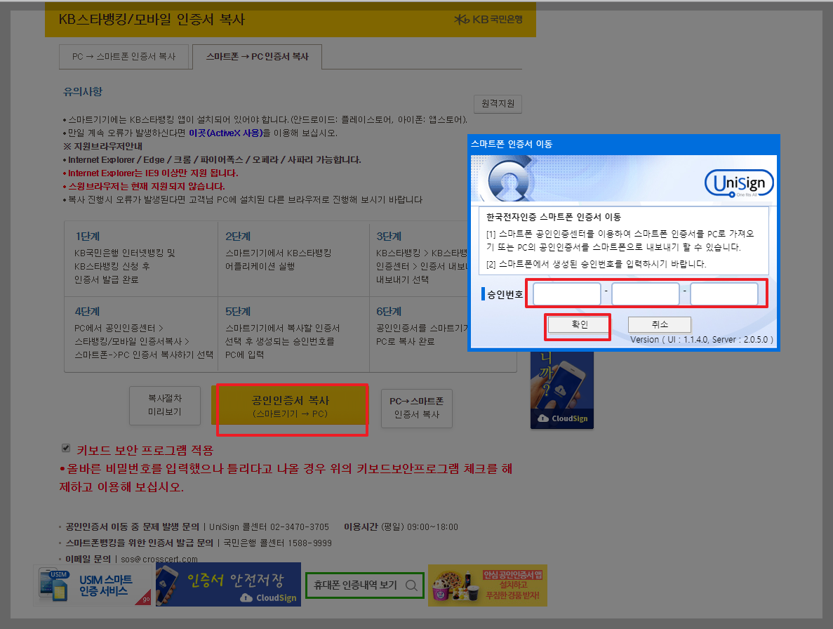Focus the third 승인번호 input field

(724, 293)
